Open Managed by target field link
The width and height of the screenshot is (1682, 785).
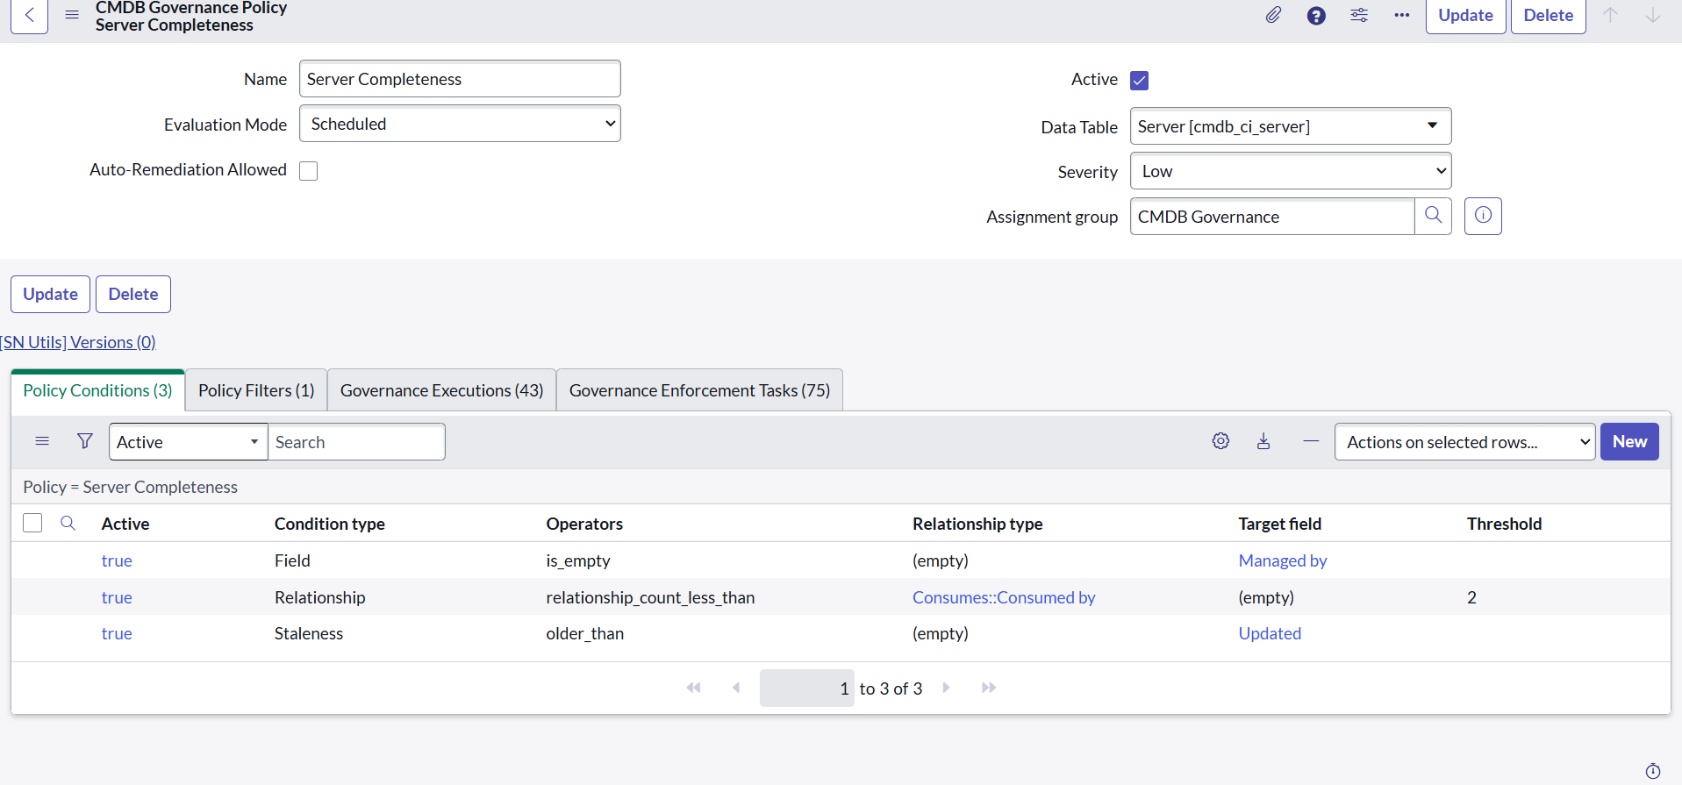1282,560
